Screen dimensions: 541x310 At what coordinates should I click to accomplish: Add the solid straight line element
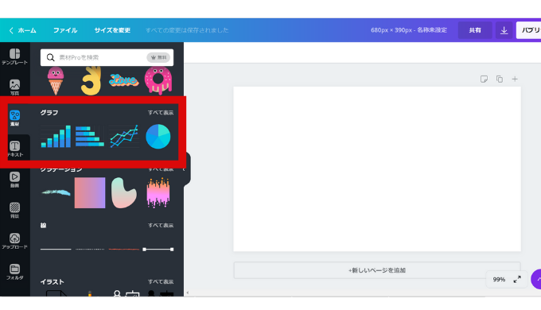click(56, 249)
